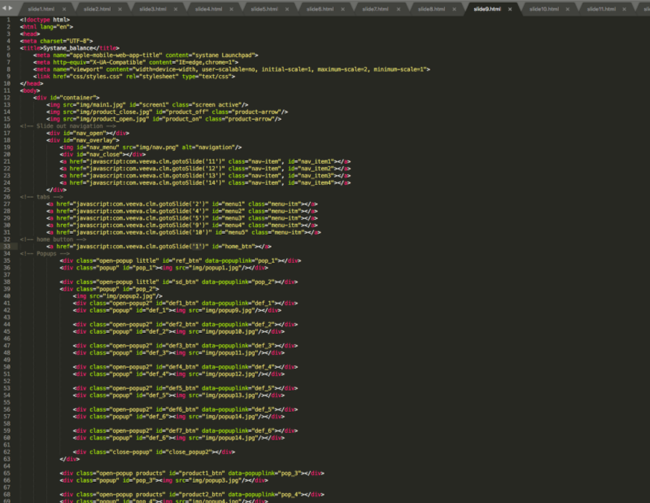Screen dimensions: 650x503
Task: Switch to the slide6.html tab
Action: 320,9
